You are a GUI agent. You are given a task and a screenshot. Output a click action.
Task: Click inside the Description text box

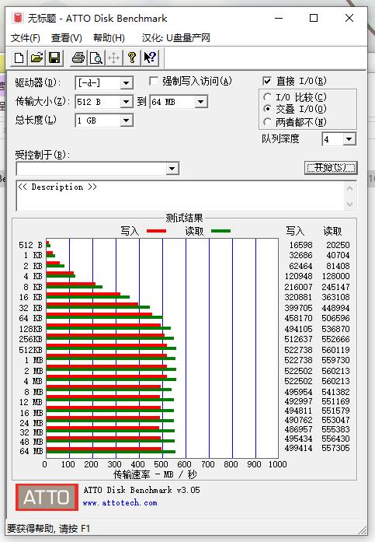coord(180,195)
